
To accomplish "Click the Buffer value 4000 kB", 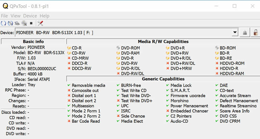I will tap(35, 74).
